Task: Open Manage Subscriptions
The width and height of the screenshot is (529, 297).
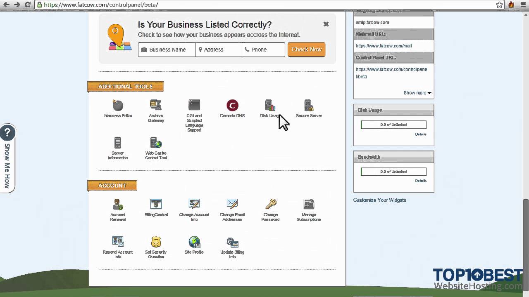Action: [x=309, y=210]
